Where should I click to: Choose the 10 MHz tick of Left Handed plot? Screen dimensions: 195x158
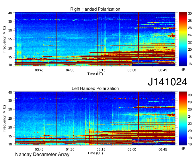click(10, 144)
